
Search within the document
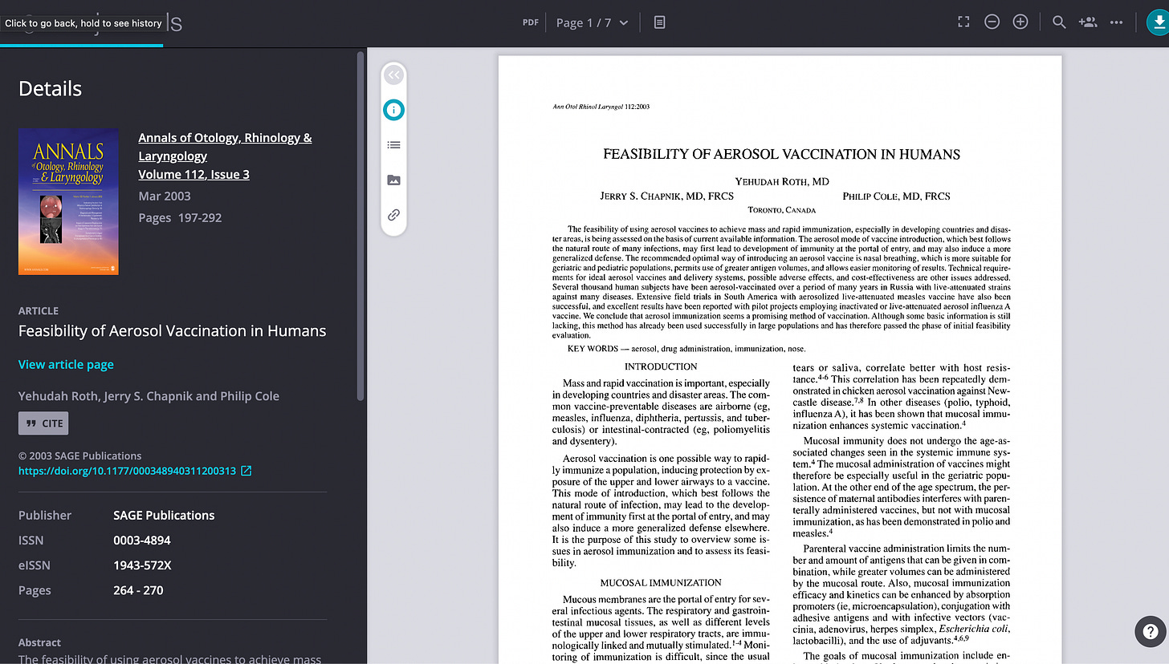(1059, 22)
